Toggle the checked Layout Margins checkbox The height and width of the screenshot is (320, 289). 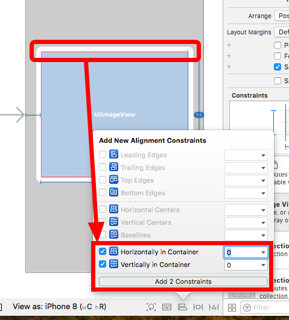tap(278, 67)
